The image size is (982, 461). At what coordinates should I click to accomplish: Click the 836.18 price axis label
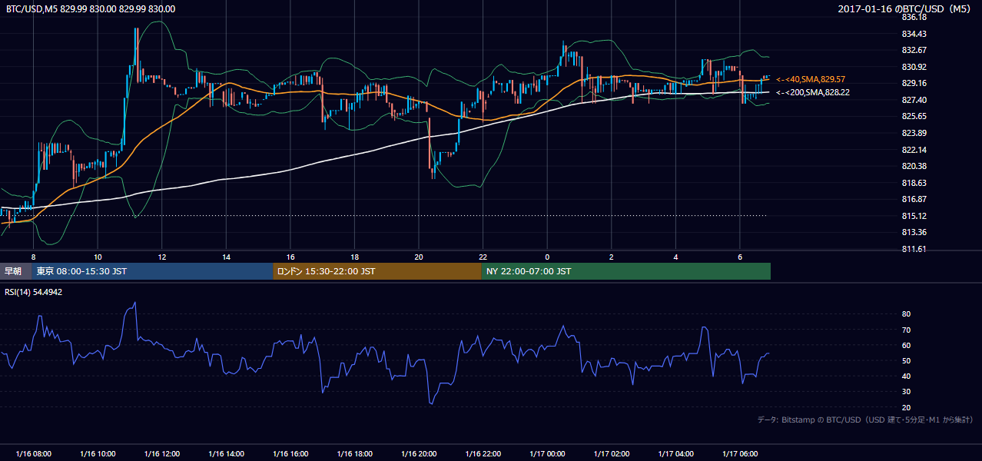pyautogui.click(x=914, y=17)
